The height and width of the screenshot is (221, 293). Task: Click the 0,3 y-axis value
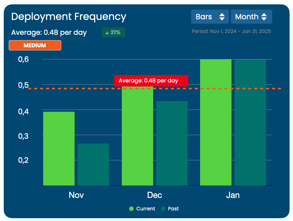(23, 136)
